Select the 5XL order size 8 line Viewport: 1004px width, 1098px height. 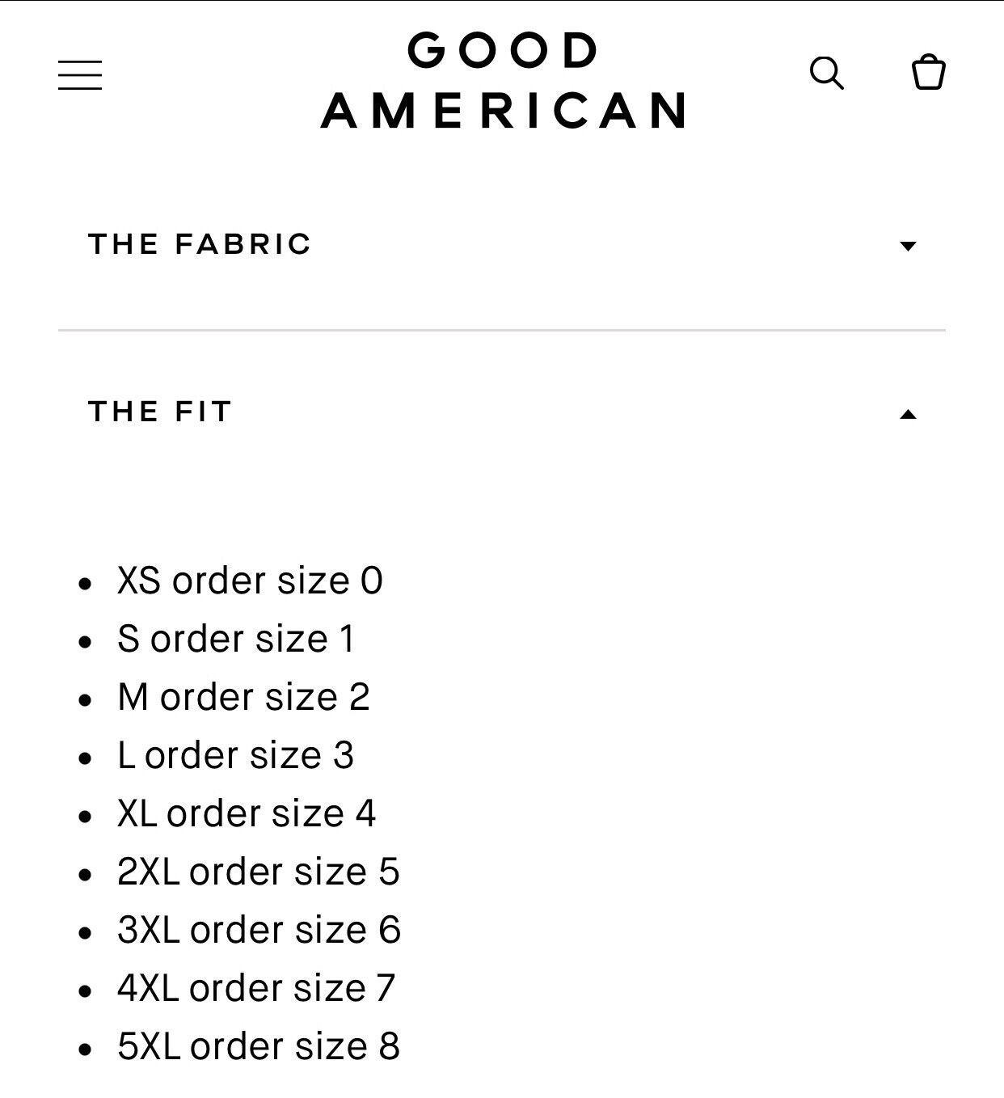[259, 1046]
